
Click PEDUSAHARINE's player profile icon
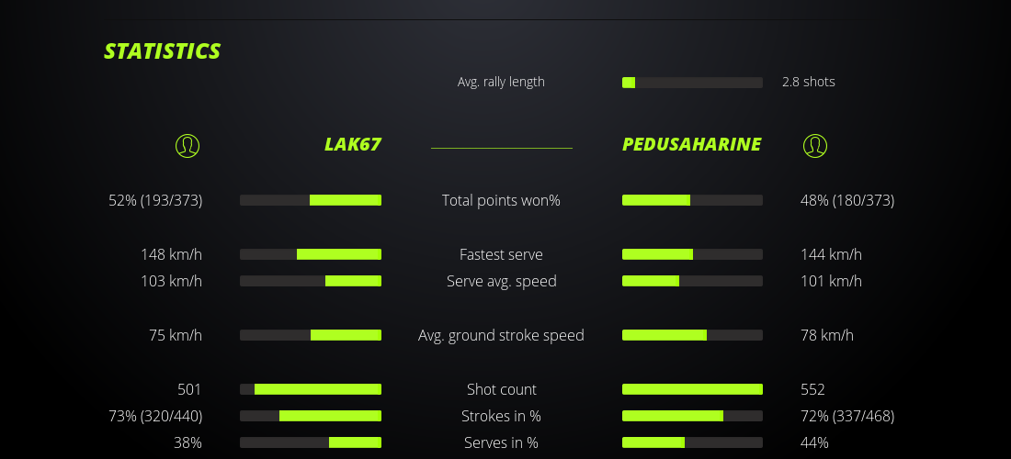(815, 145)
